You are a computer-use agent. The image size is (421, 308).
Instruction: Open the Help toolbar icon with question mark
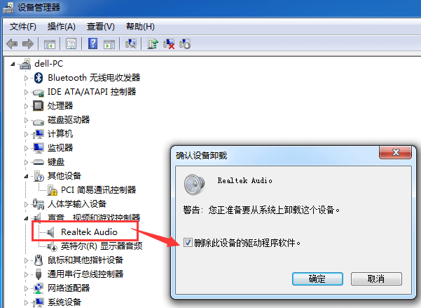[x=92, y=43]
